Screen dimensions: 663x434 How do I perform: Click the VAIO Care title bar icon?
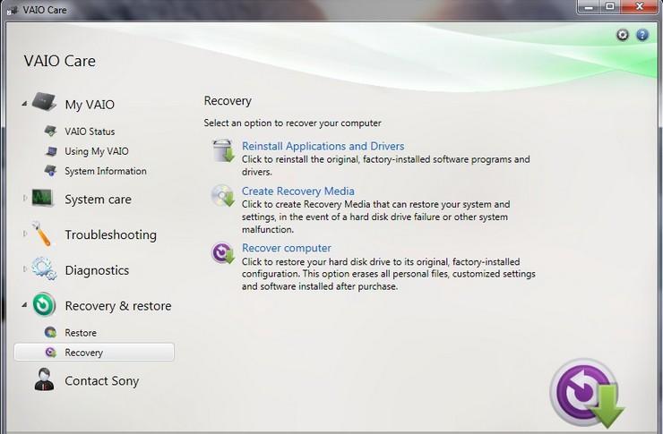(13, 10)
